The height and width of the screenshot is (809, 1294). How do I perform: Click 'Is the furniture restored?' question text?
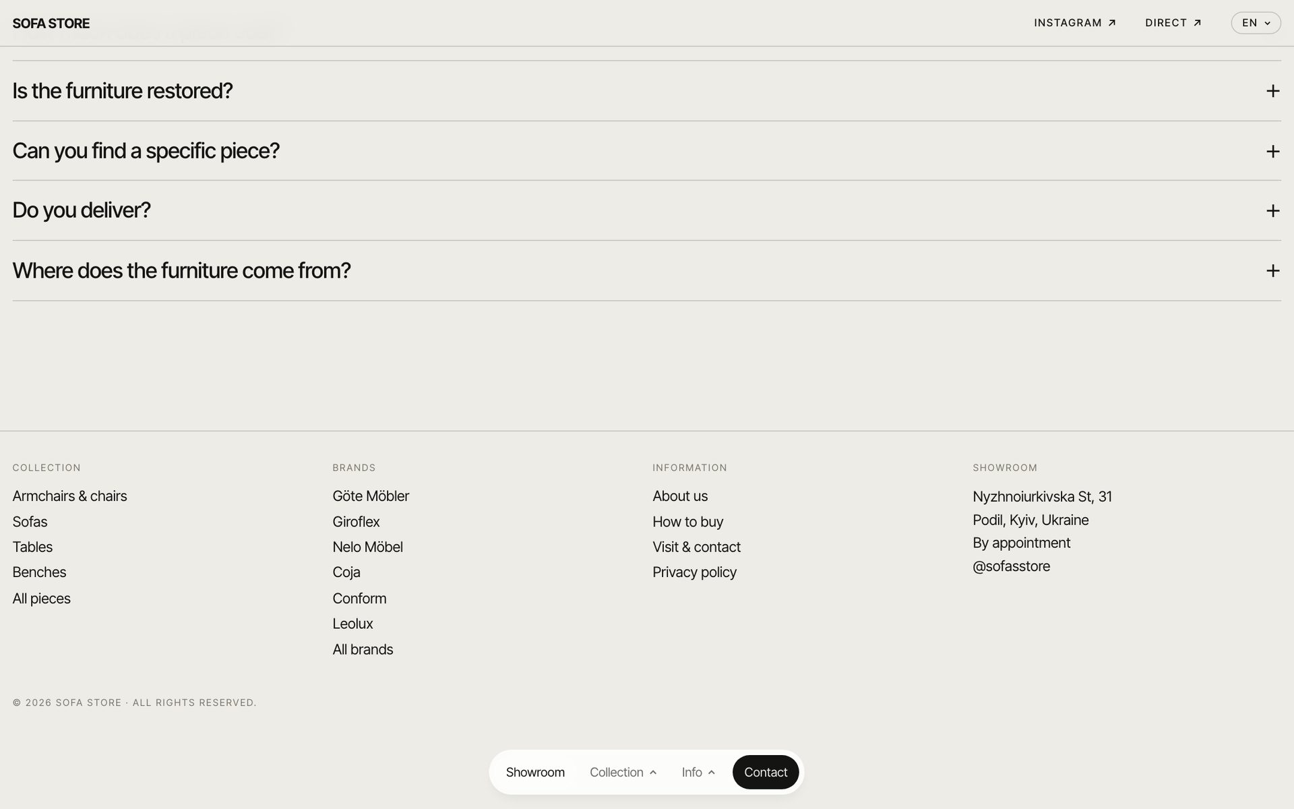click(x=123, y=90)
